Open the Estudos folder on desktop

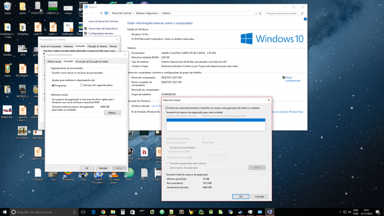pyautogui.click(x=7, y=49)
